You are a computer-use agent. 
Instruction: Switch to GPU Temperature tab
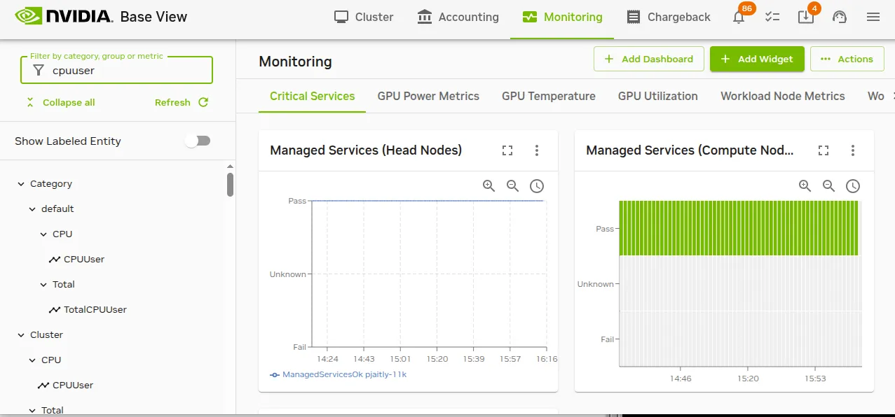click(549, 96)
